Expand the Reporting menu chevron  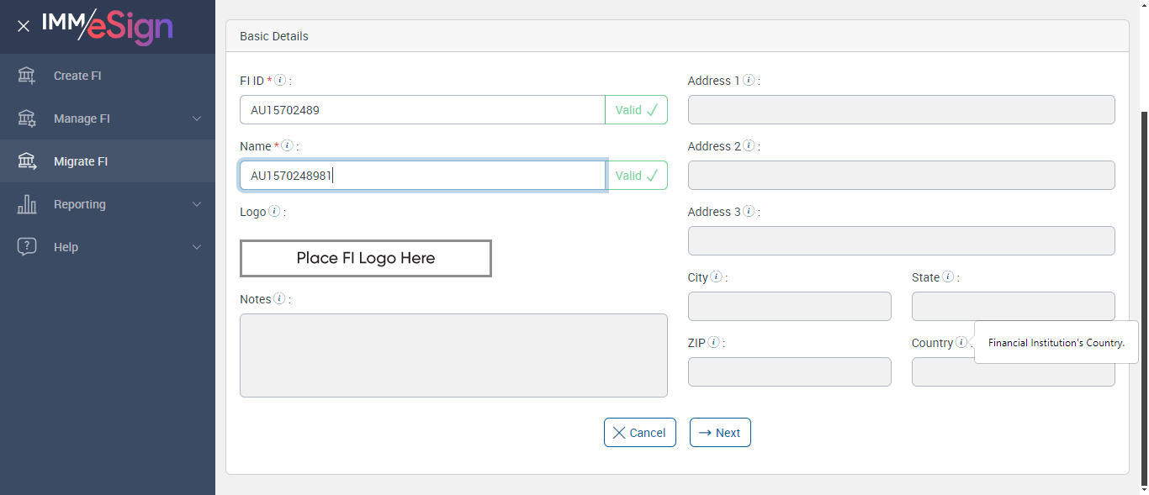tap(197, 204)
